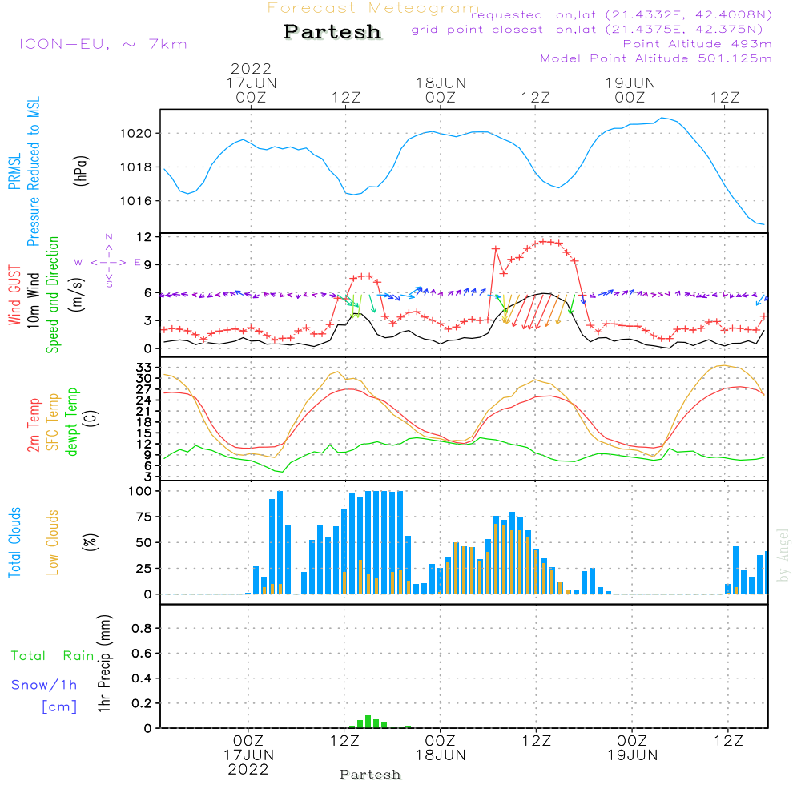Viewport: 801px width, 801px height.
Task: Click the 'ICON-EU, ~ 7km' model label
Action: pyautogui.click(x=103, y=44)
